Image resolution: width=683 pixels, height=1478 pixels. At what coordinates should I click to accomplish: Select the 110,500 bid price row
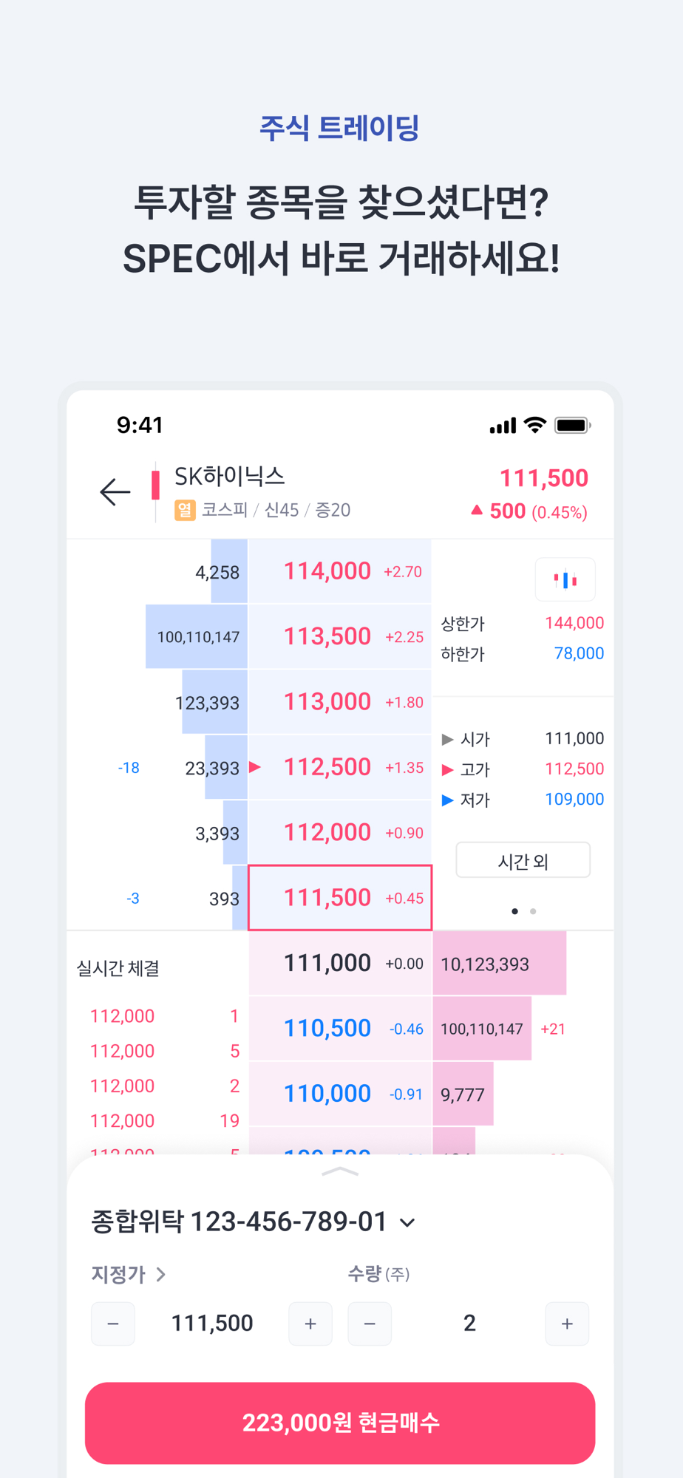point(340,1029)
